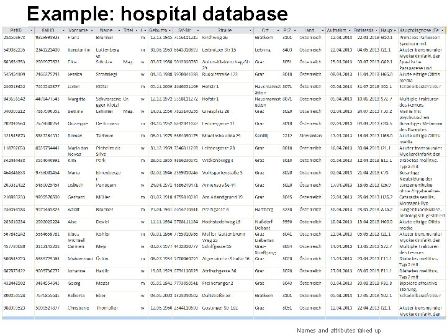Select the street cell 'Hochstadelweg 19'
The width and height of the screenshot is (447, 335).
pos(221,222)
